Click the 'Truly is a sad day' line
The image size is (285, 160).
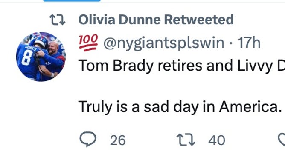point(180,107)
